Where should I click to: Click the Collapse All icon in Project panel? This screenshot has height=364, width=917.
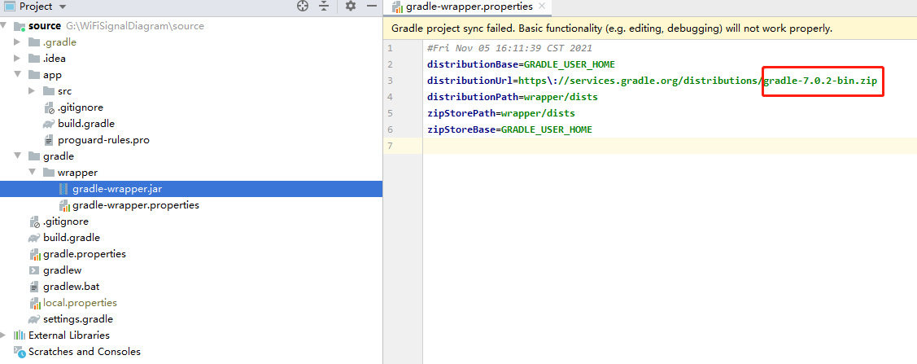point(324,7)
